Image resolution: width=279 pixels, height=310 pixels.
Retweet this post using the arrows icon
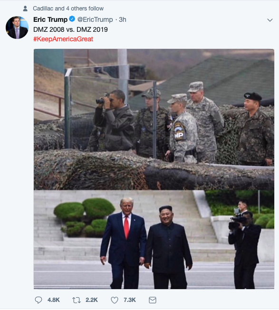click(77, 300)
